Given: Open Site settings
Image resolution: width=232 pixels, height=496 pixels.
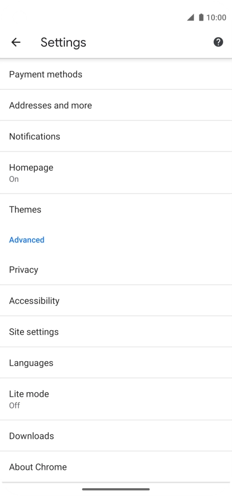Looking at the screenshot, I should click(x=116, y=332).
